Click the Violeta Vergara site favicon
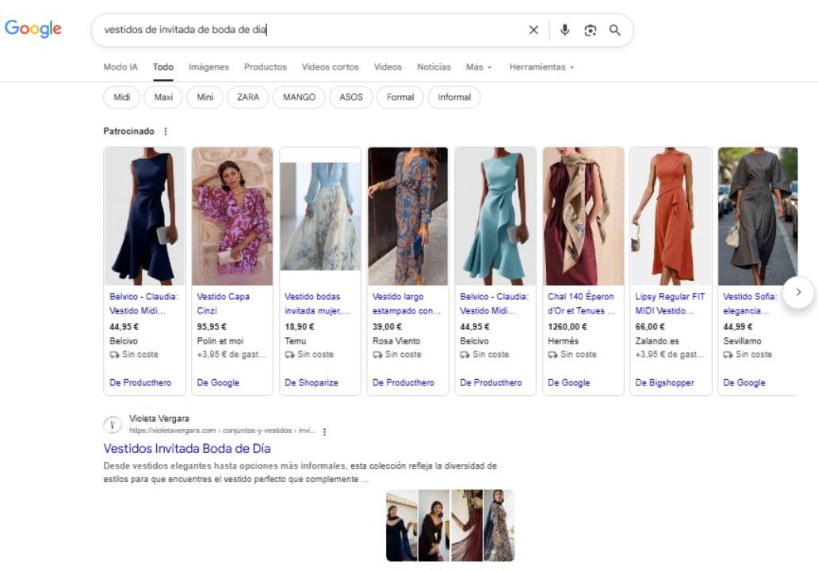Viewport: 818px width, 570px height. (113, 424)
